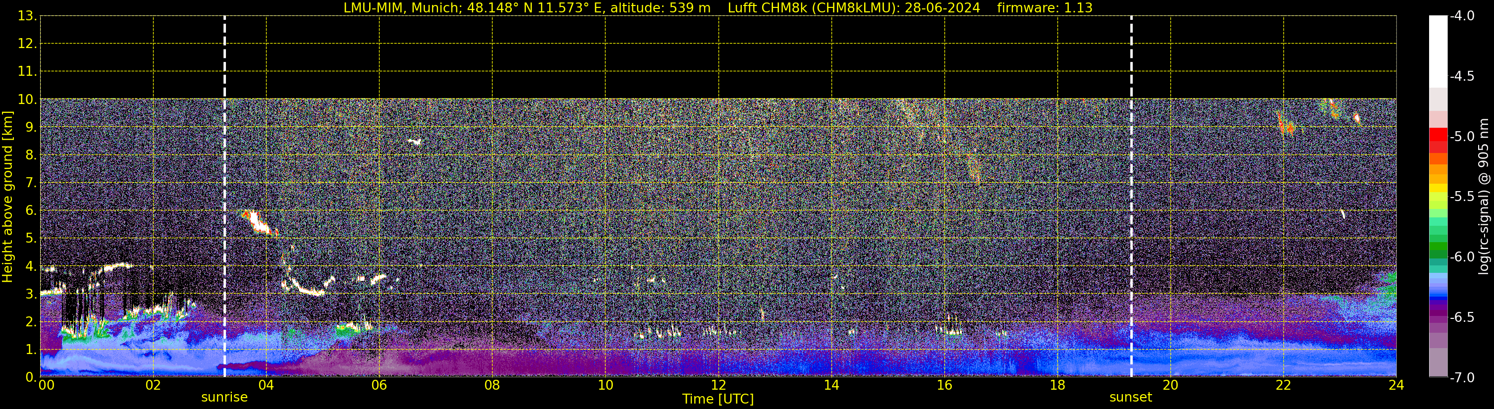Screen dimensions: 1494x409
Task: Click time-axis tick label '12'
Action: tap(719, 385)
